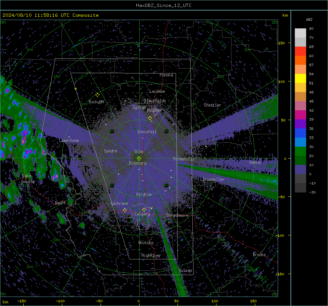The image size is (328, 306).
Task: Click the HighRiver label
Action: [x=151, y=255]
